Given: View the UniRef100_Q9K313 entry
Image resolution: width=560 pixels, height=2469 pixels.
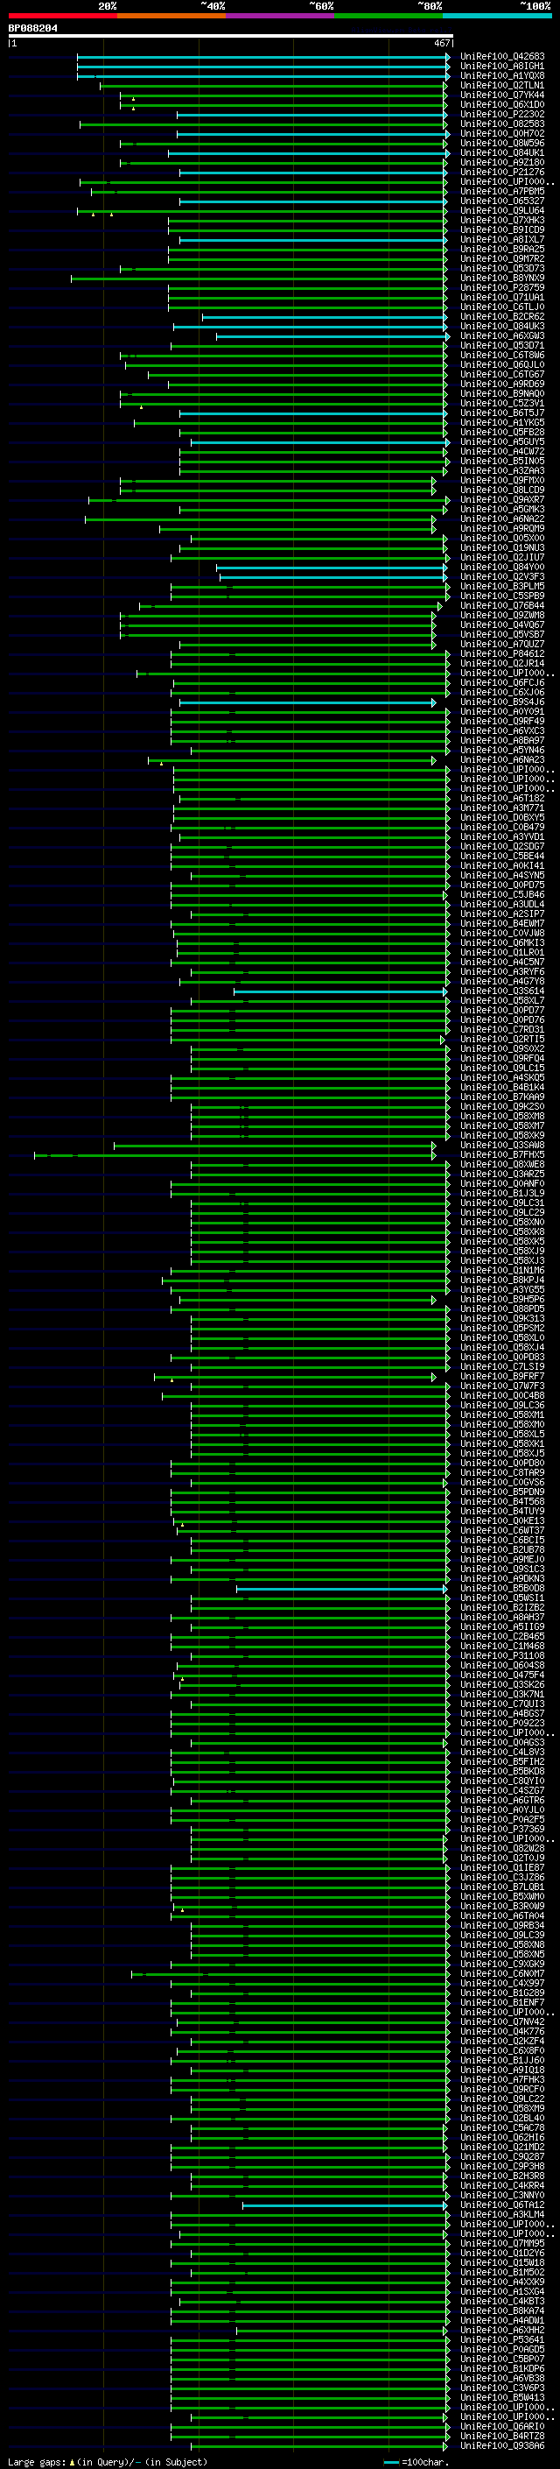Looking at the screenshot, I should pyautogui.click(x=502, y=1319).
